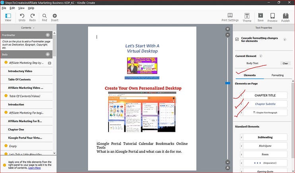Clear the current element formatting
Screen dimensions: 295x173
pos(285,63)
